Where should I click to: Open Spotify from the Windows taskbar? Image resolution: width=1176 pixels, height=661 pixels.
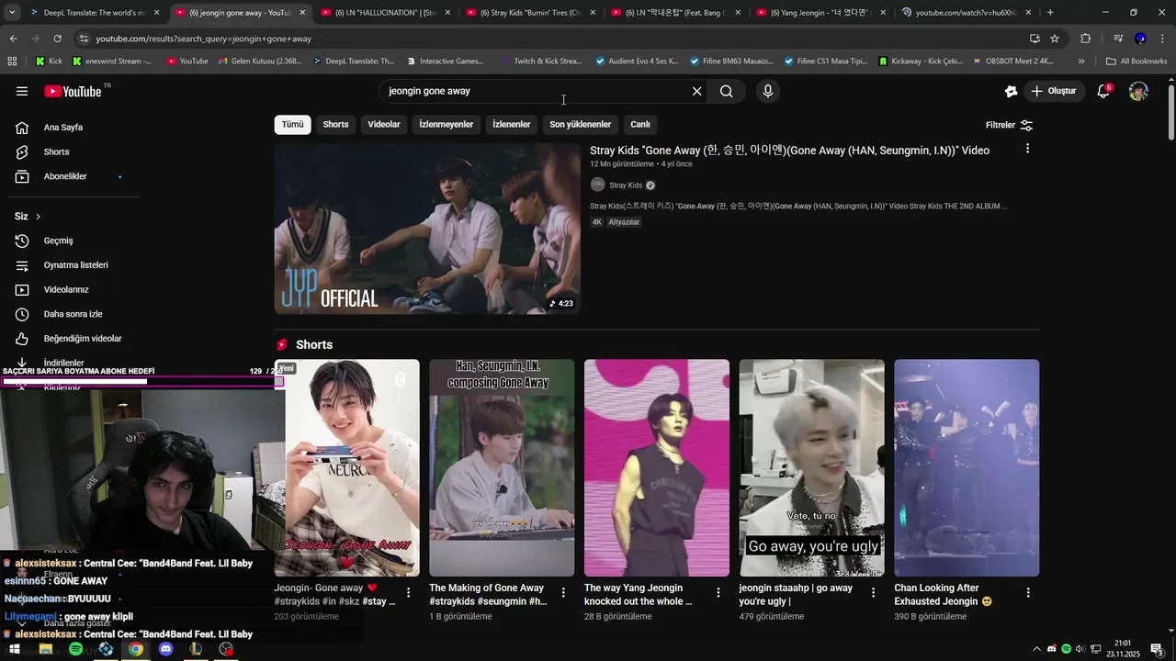pyautogui.click(x=75, y=649)
